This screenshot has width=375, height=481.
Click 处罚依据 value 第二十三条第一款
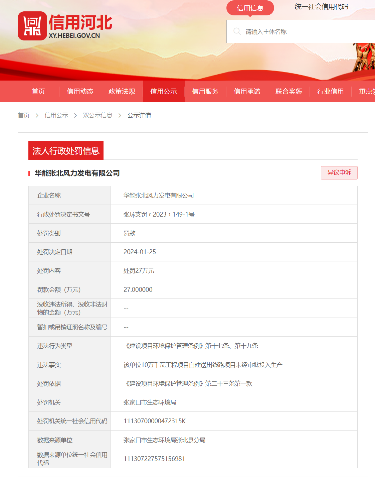click(x=188, y=383)
